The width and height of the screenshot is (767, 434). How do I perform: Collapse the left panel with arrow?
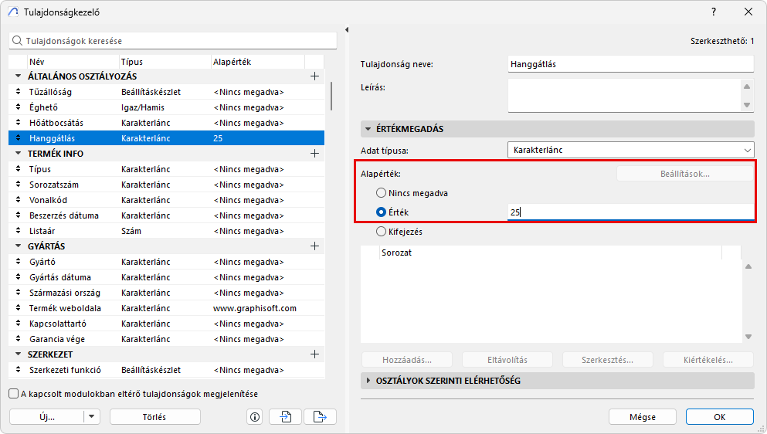(x=346, y=30)
